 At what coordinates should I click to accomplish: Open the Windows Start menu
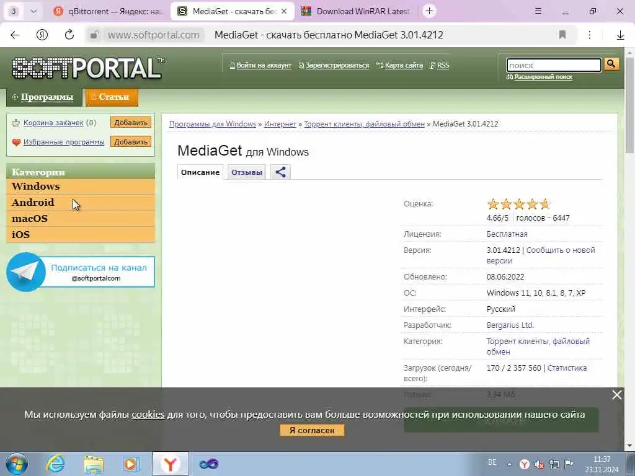tap(16, 464)
